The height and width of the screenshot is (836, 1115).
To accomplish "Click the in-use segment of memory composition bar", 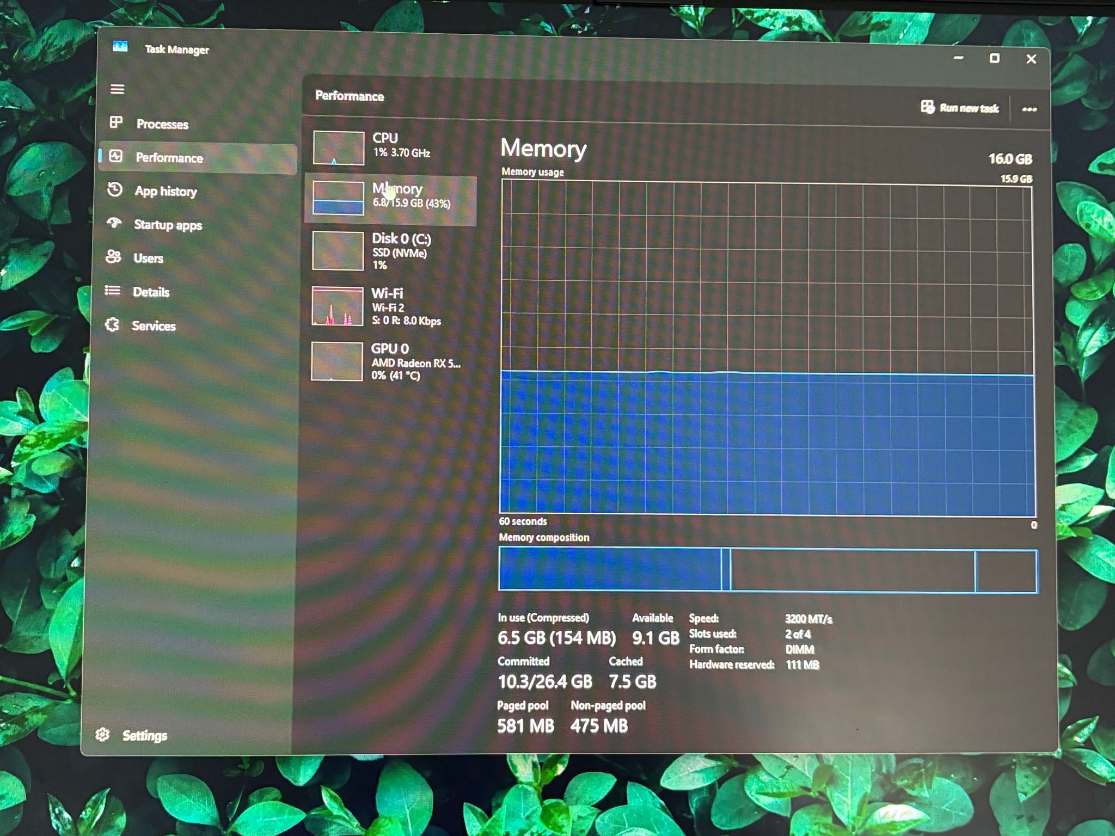I will (610, 569).
